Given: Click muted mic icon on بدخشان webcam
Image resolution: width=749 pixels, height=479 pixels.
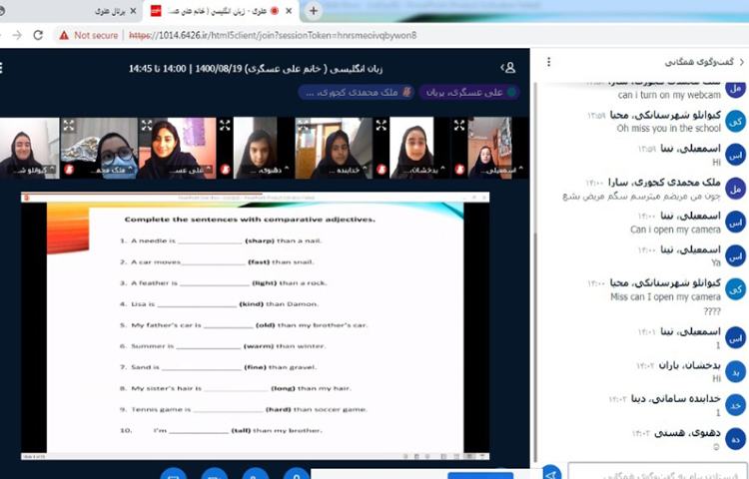Looking at the screenshot, I should (x=381, y=169).
